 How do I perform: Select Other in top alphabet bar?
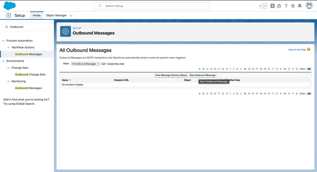302,69
